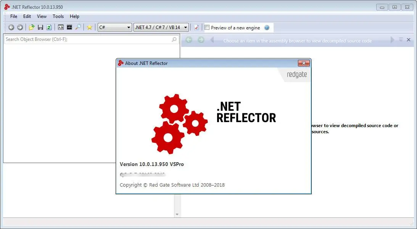The height and width of the screenshot is (229, 417).
Task: Click the Version 10.0.13.950 VSPro text
Action: (x=151, y=164)
